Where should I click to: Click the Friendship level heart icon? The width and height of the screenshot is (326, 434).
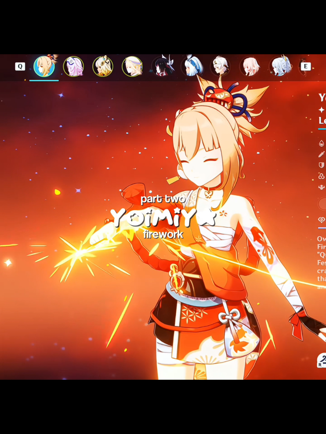[322, 220]
